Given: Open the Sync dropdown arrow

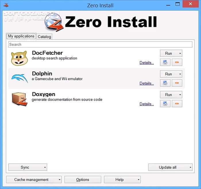Looking at the screenshot, I should click(x=45, y=167).
